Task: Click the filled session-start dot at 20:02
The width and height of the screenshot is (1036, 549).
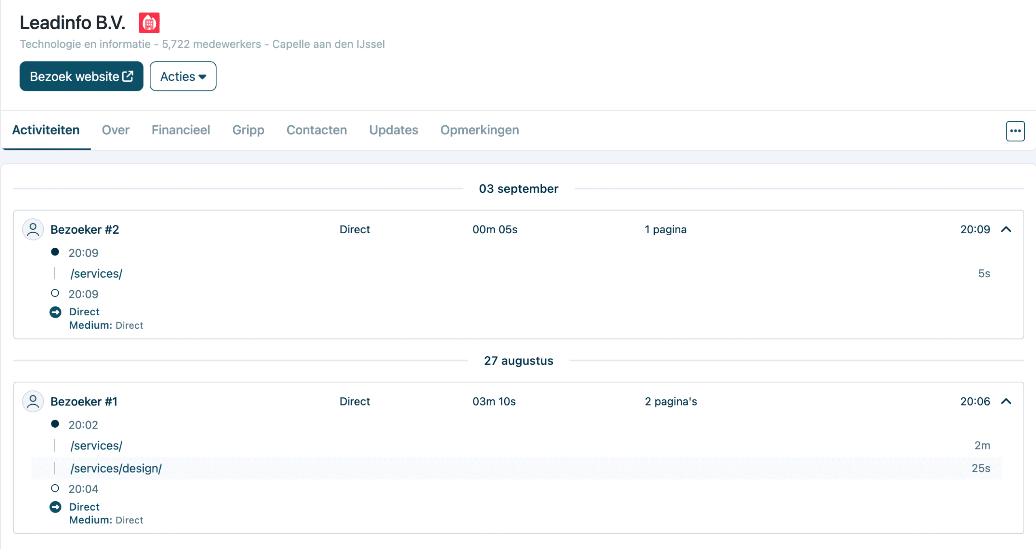Action: pos(55,424)
